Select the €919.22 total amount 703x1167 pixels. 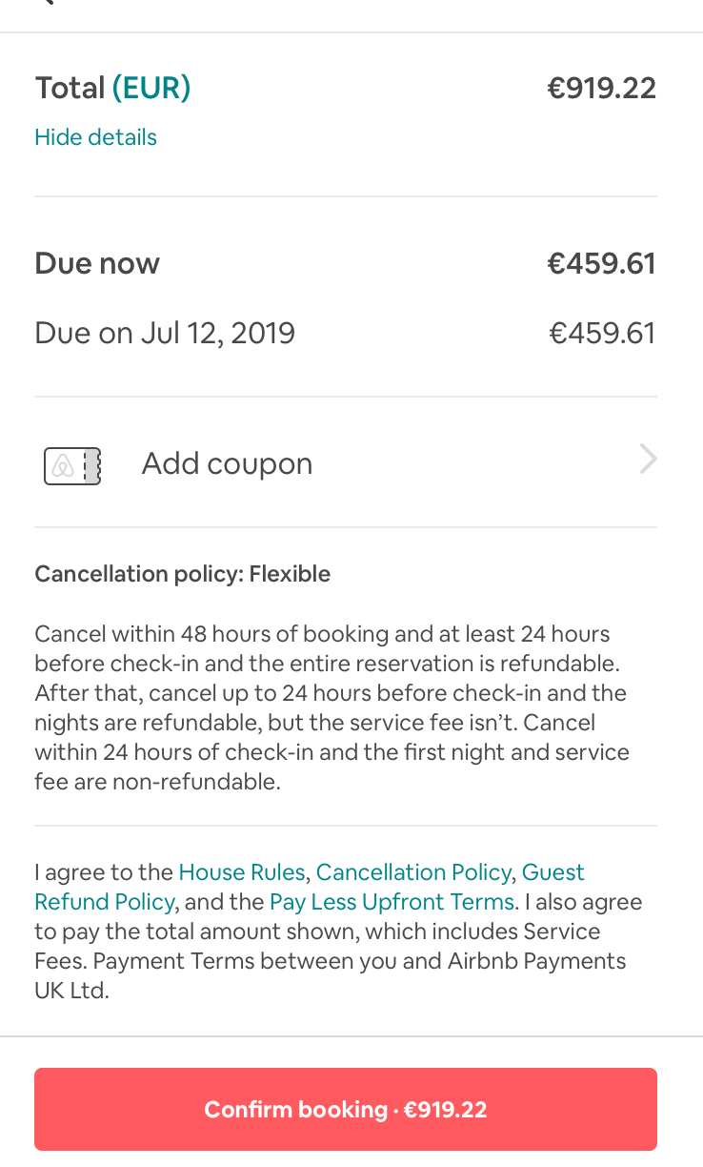(x=601, y=89)
